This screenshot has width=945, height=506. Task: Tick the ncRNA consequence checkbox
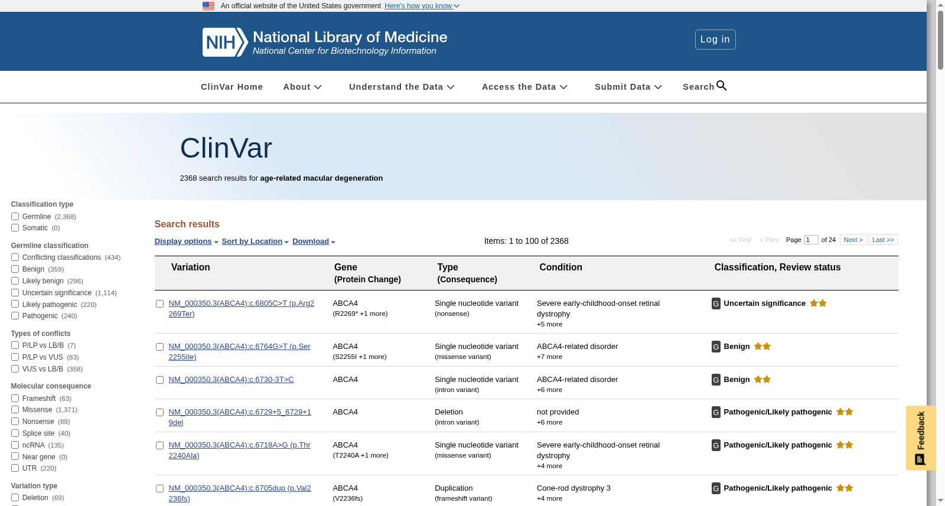(x=15, y=445)
